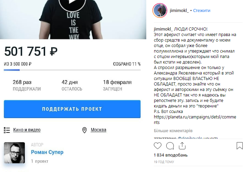244x172 pixels.
Task: Expand comments with Більше коментарів
Action: click(173, 131)
